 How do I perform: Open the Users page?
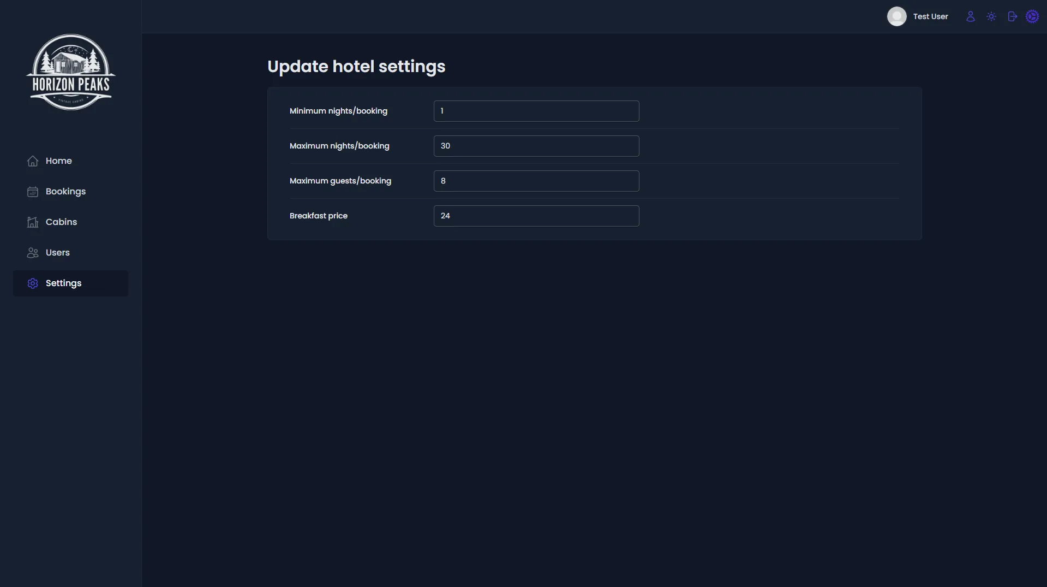coord(71,253)
